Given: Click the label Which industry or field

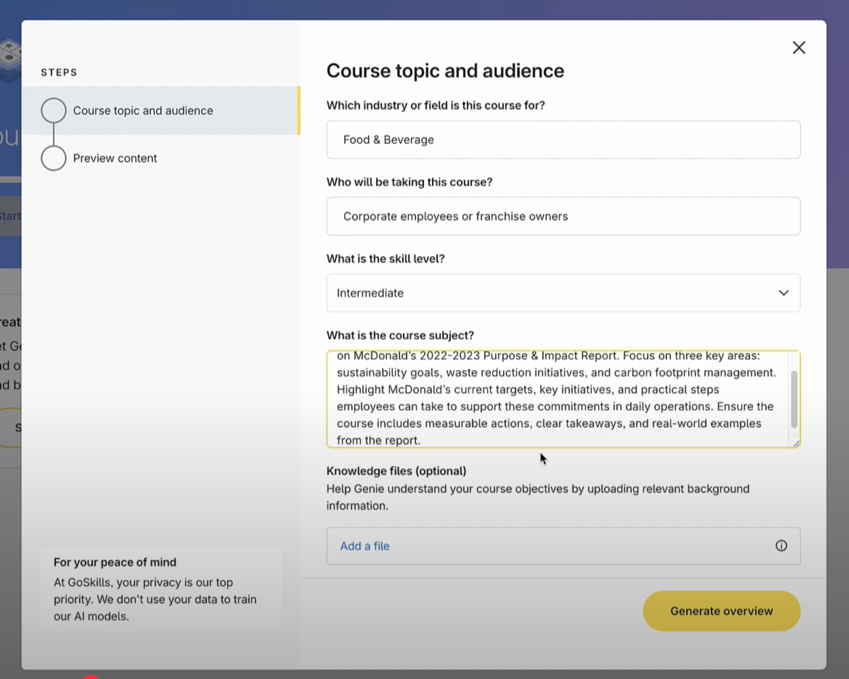Looking at the screenshot, I should click(x=436, y=105).
